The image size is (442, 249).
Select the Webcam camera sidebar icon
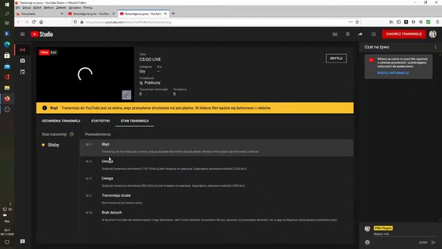(x=23, y=61)
